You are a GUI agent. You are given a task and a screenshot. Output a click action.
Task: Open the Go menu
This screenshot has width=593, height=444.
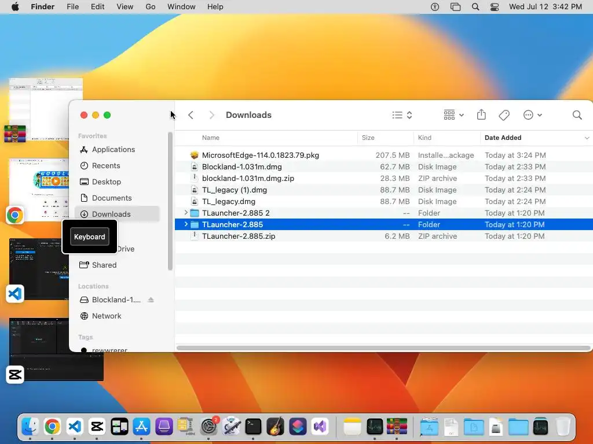click(x=151, y=7)
